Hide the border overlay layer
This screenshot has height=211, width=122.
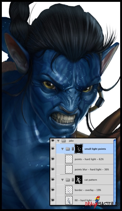pos(53,190)
